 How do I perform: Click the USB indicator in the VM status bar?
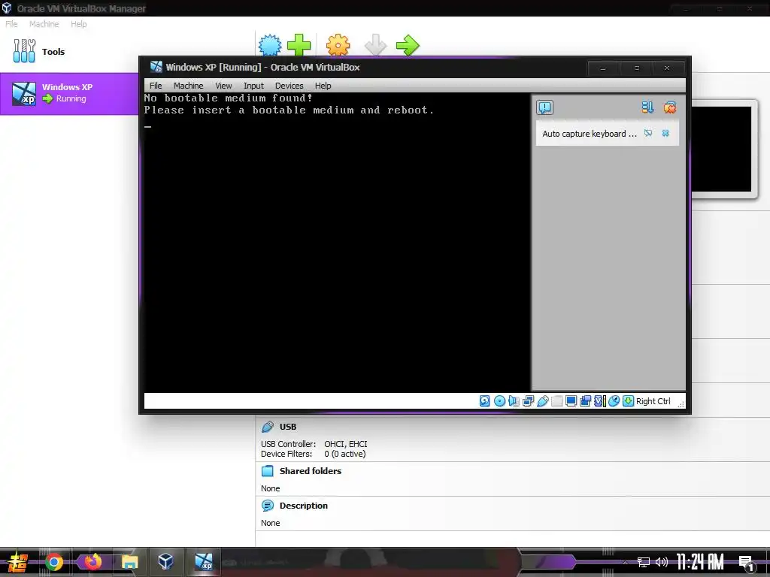click(543, 401)
